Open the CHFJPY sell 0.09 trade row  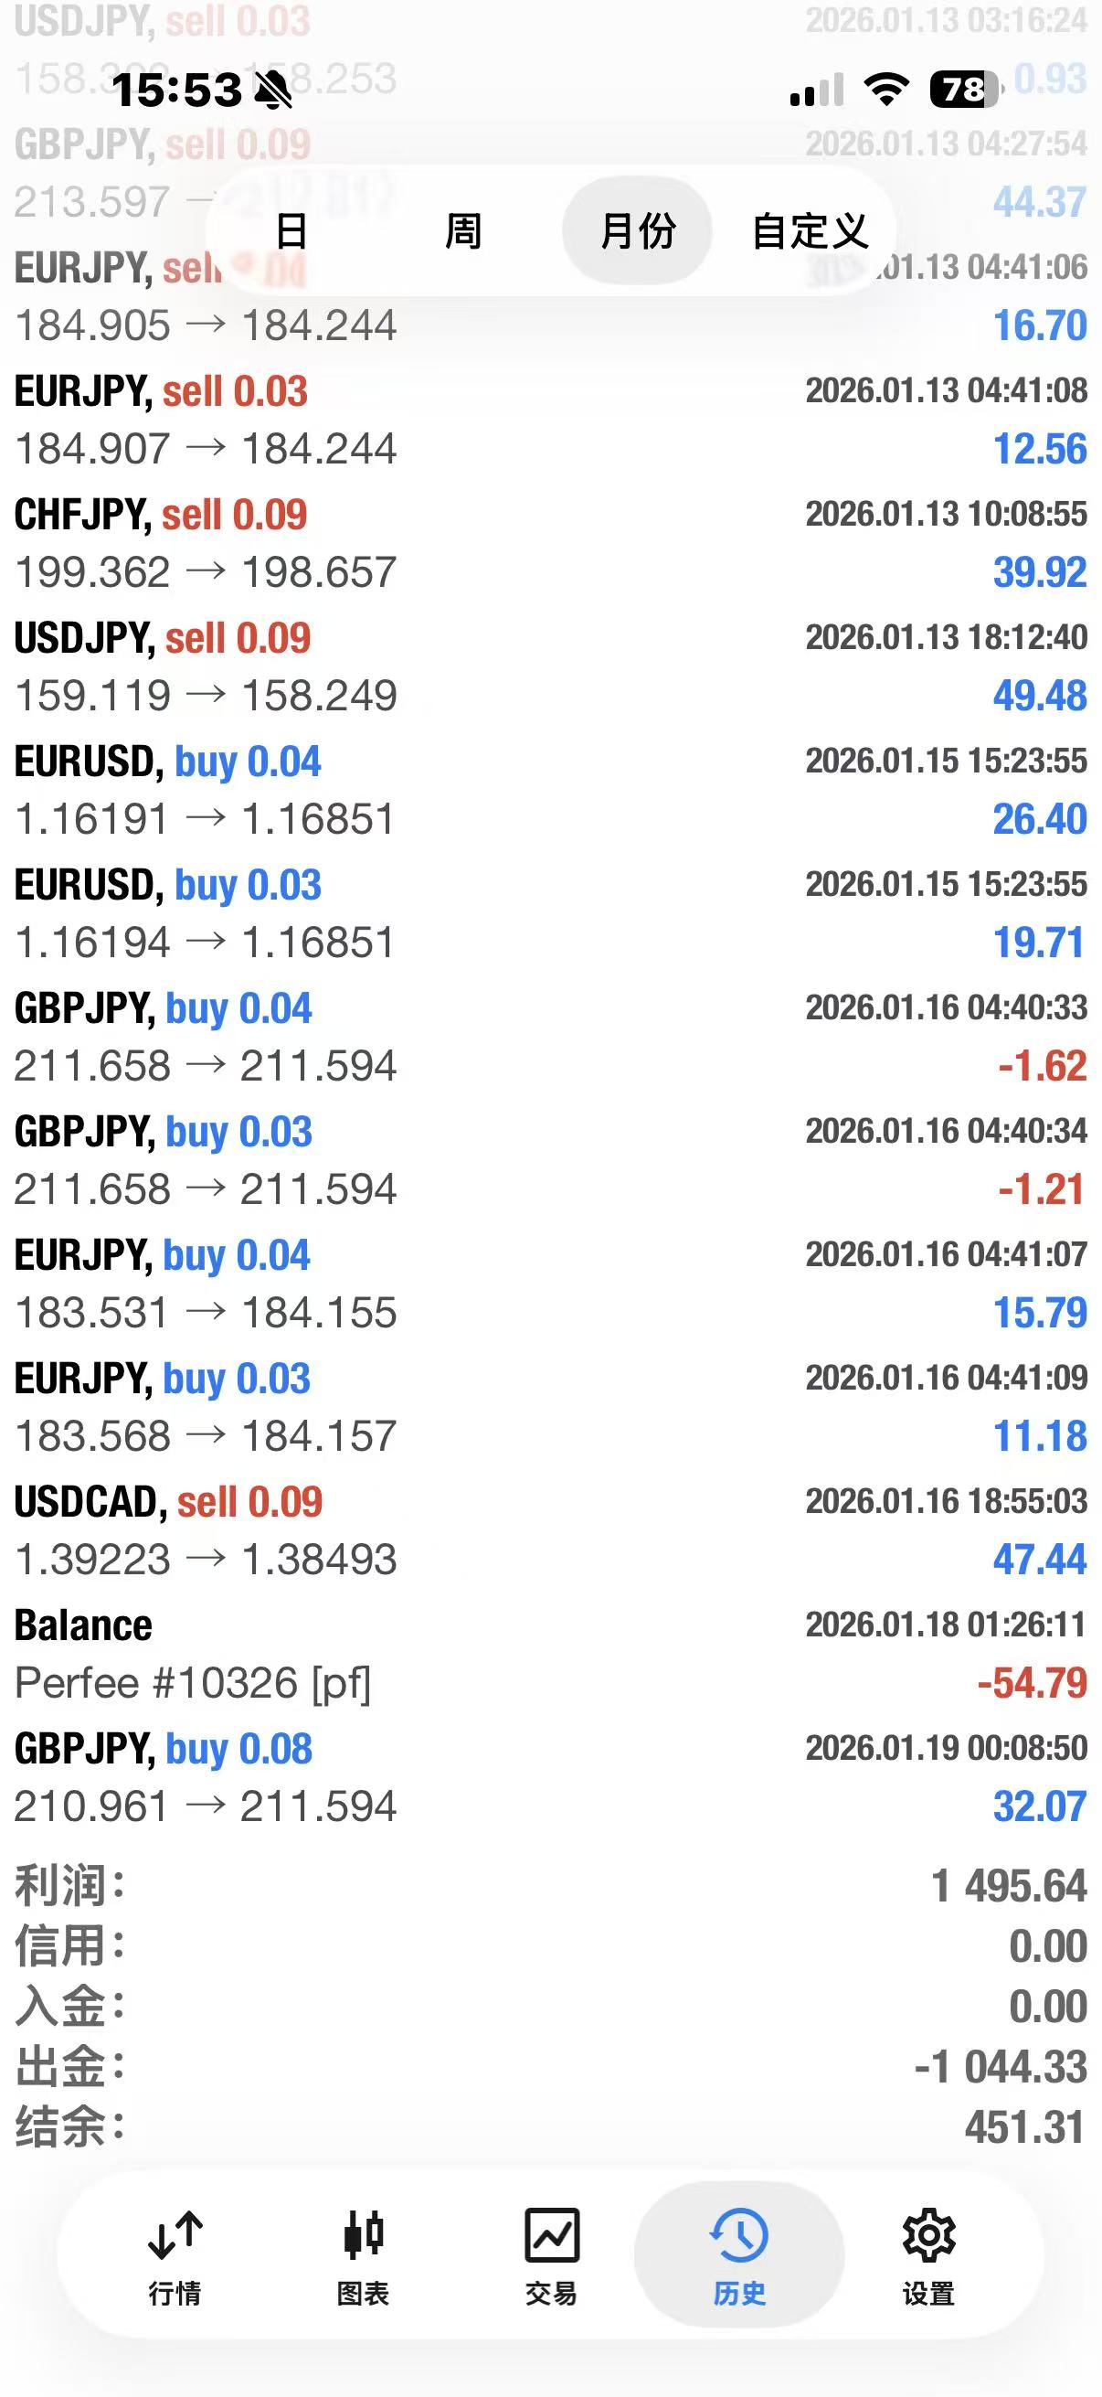550,543
